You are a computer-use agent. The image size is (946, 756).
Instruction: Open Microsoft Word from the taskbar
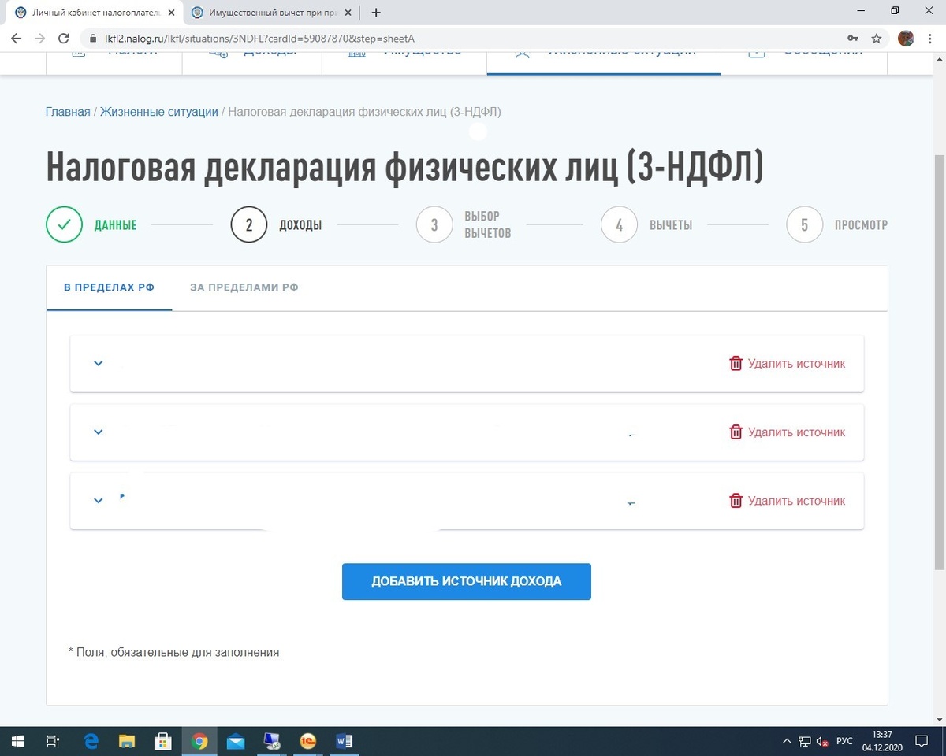[344, 741]
